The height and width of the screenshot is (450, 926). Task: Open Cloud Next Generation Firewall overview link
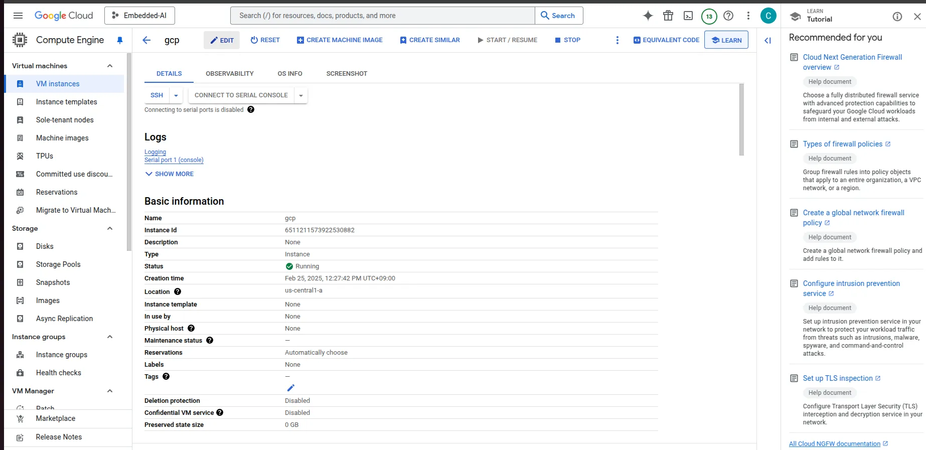[852, 62]
